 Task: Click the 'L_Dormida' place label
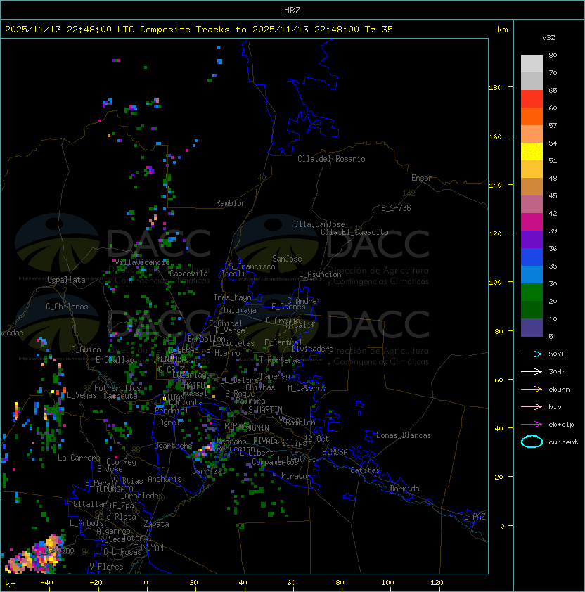point(400,489)
